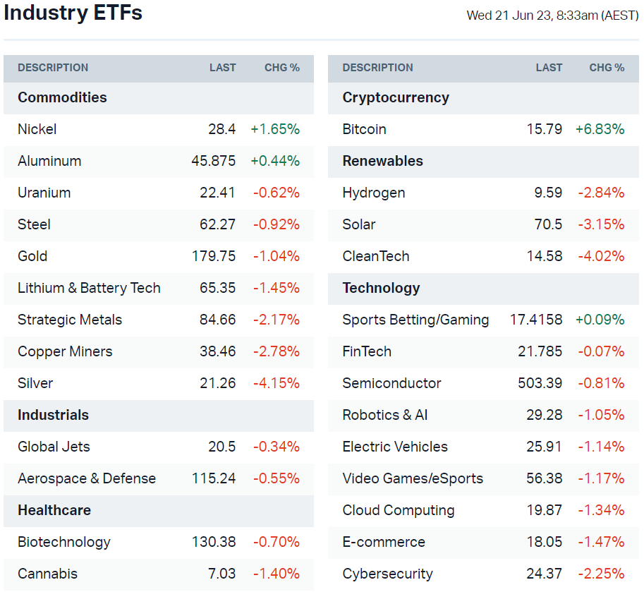This screenshot has height=592, width=644.
Task: Click the Silver change percentage -4.15%
Action: (277, 383)
